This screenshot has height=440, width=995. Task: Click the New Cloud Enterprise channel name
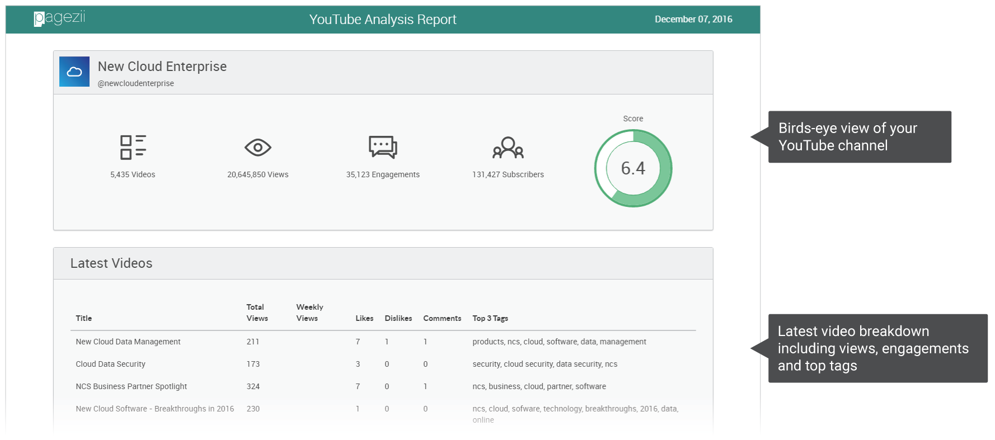pos(162,67)
